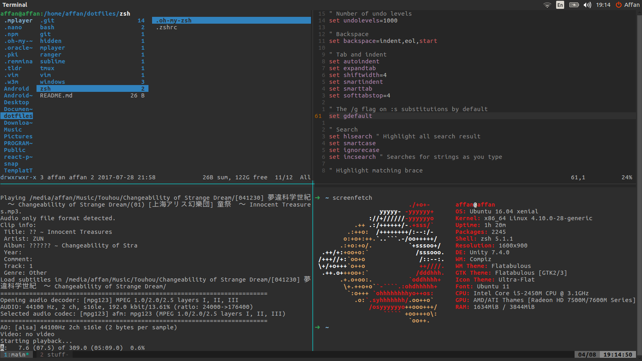Click the CPU: Intel Core i5-2450M line
Screen dimensions: 642x361
tap(522, 293)
